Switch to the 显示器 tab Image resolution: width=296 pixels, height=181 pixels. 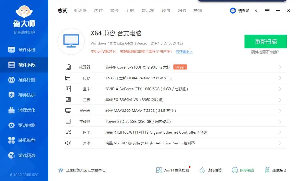[148, 11]
